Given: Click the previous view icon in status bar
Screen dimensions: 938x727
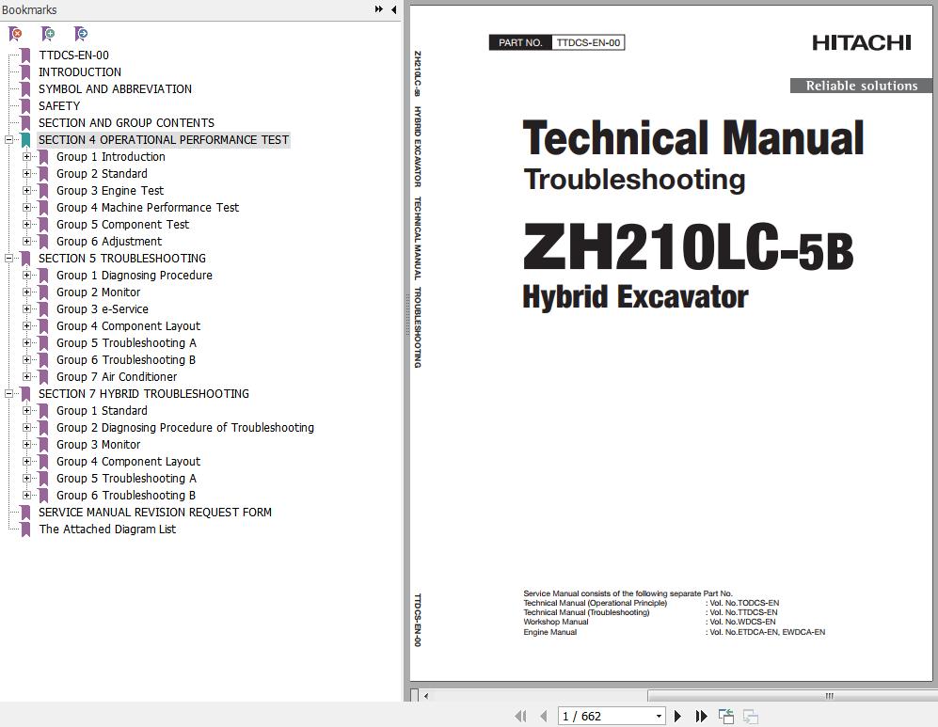Looking at the screenshot, I should point(726,717).
